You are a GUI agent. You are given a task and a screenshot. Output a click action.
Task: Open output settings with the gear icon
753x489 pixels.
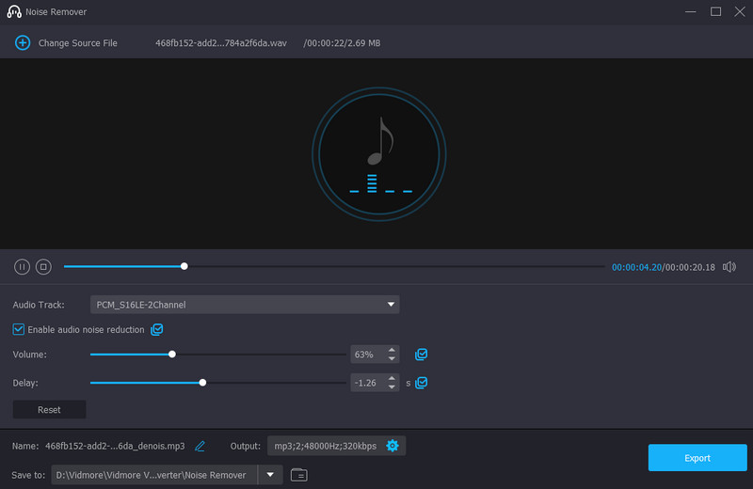click(x=393, y=446)
